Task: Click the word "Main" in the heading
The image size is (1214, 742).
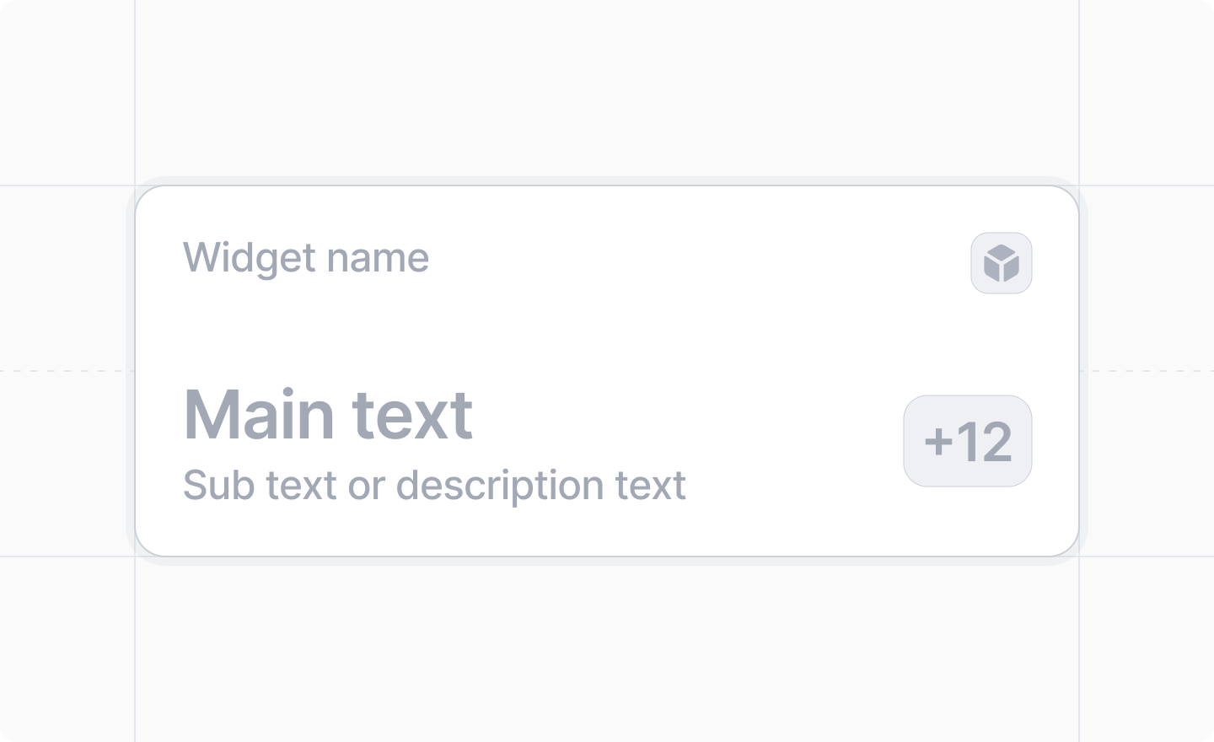Action: [x=259, y=415]
